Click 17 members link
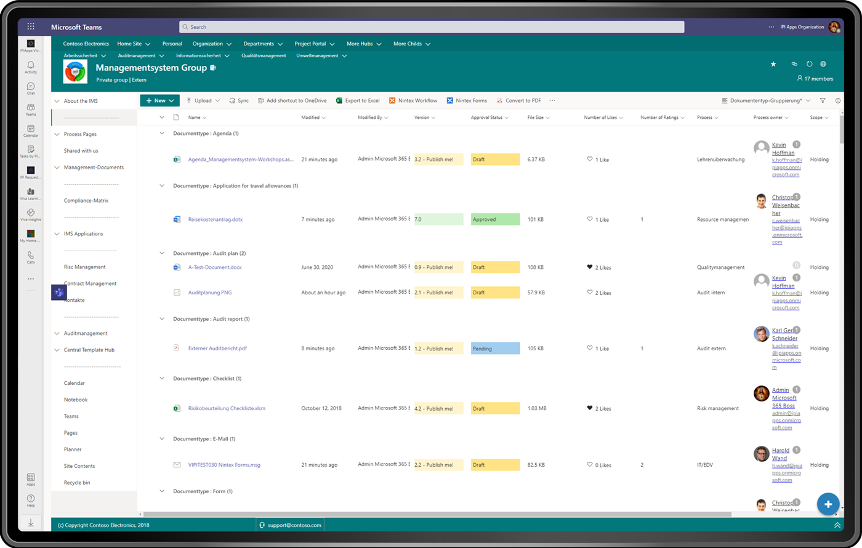The width and height of the screenshot is (862, 548). [815, 79]
